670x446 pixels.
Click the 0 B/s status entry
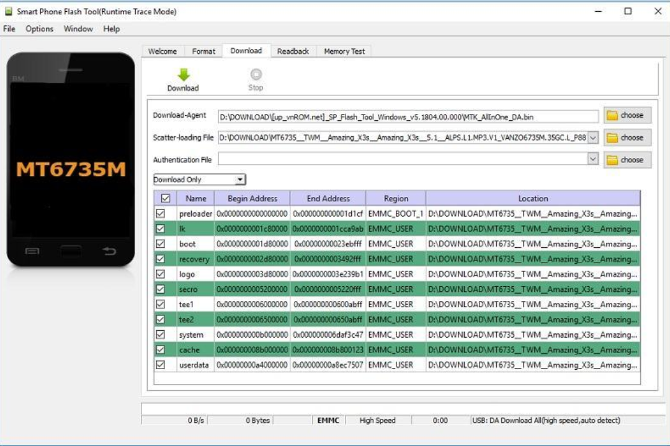(196, 421)
